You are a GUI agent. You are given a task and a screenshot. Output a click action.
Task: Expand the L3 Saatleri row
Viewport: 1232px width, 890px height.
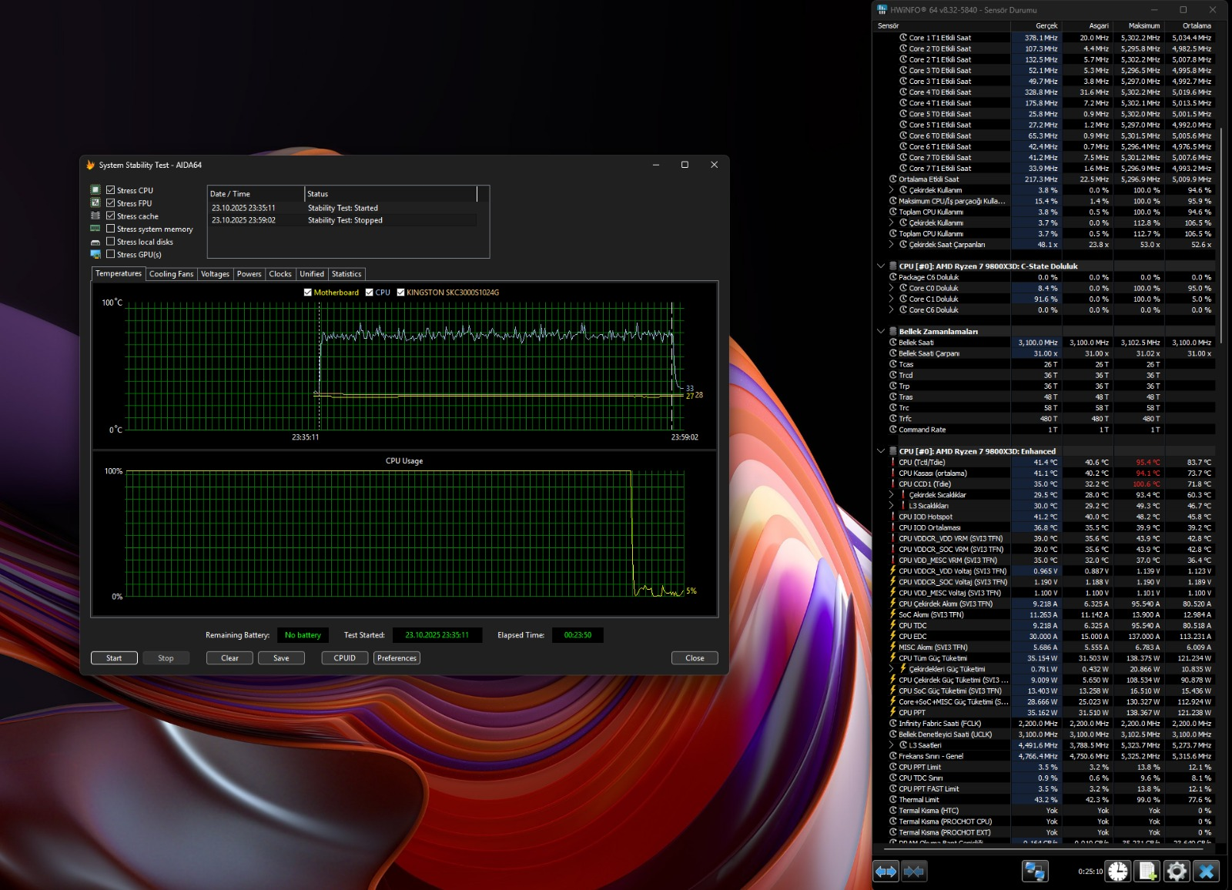coord(892,745)
